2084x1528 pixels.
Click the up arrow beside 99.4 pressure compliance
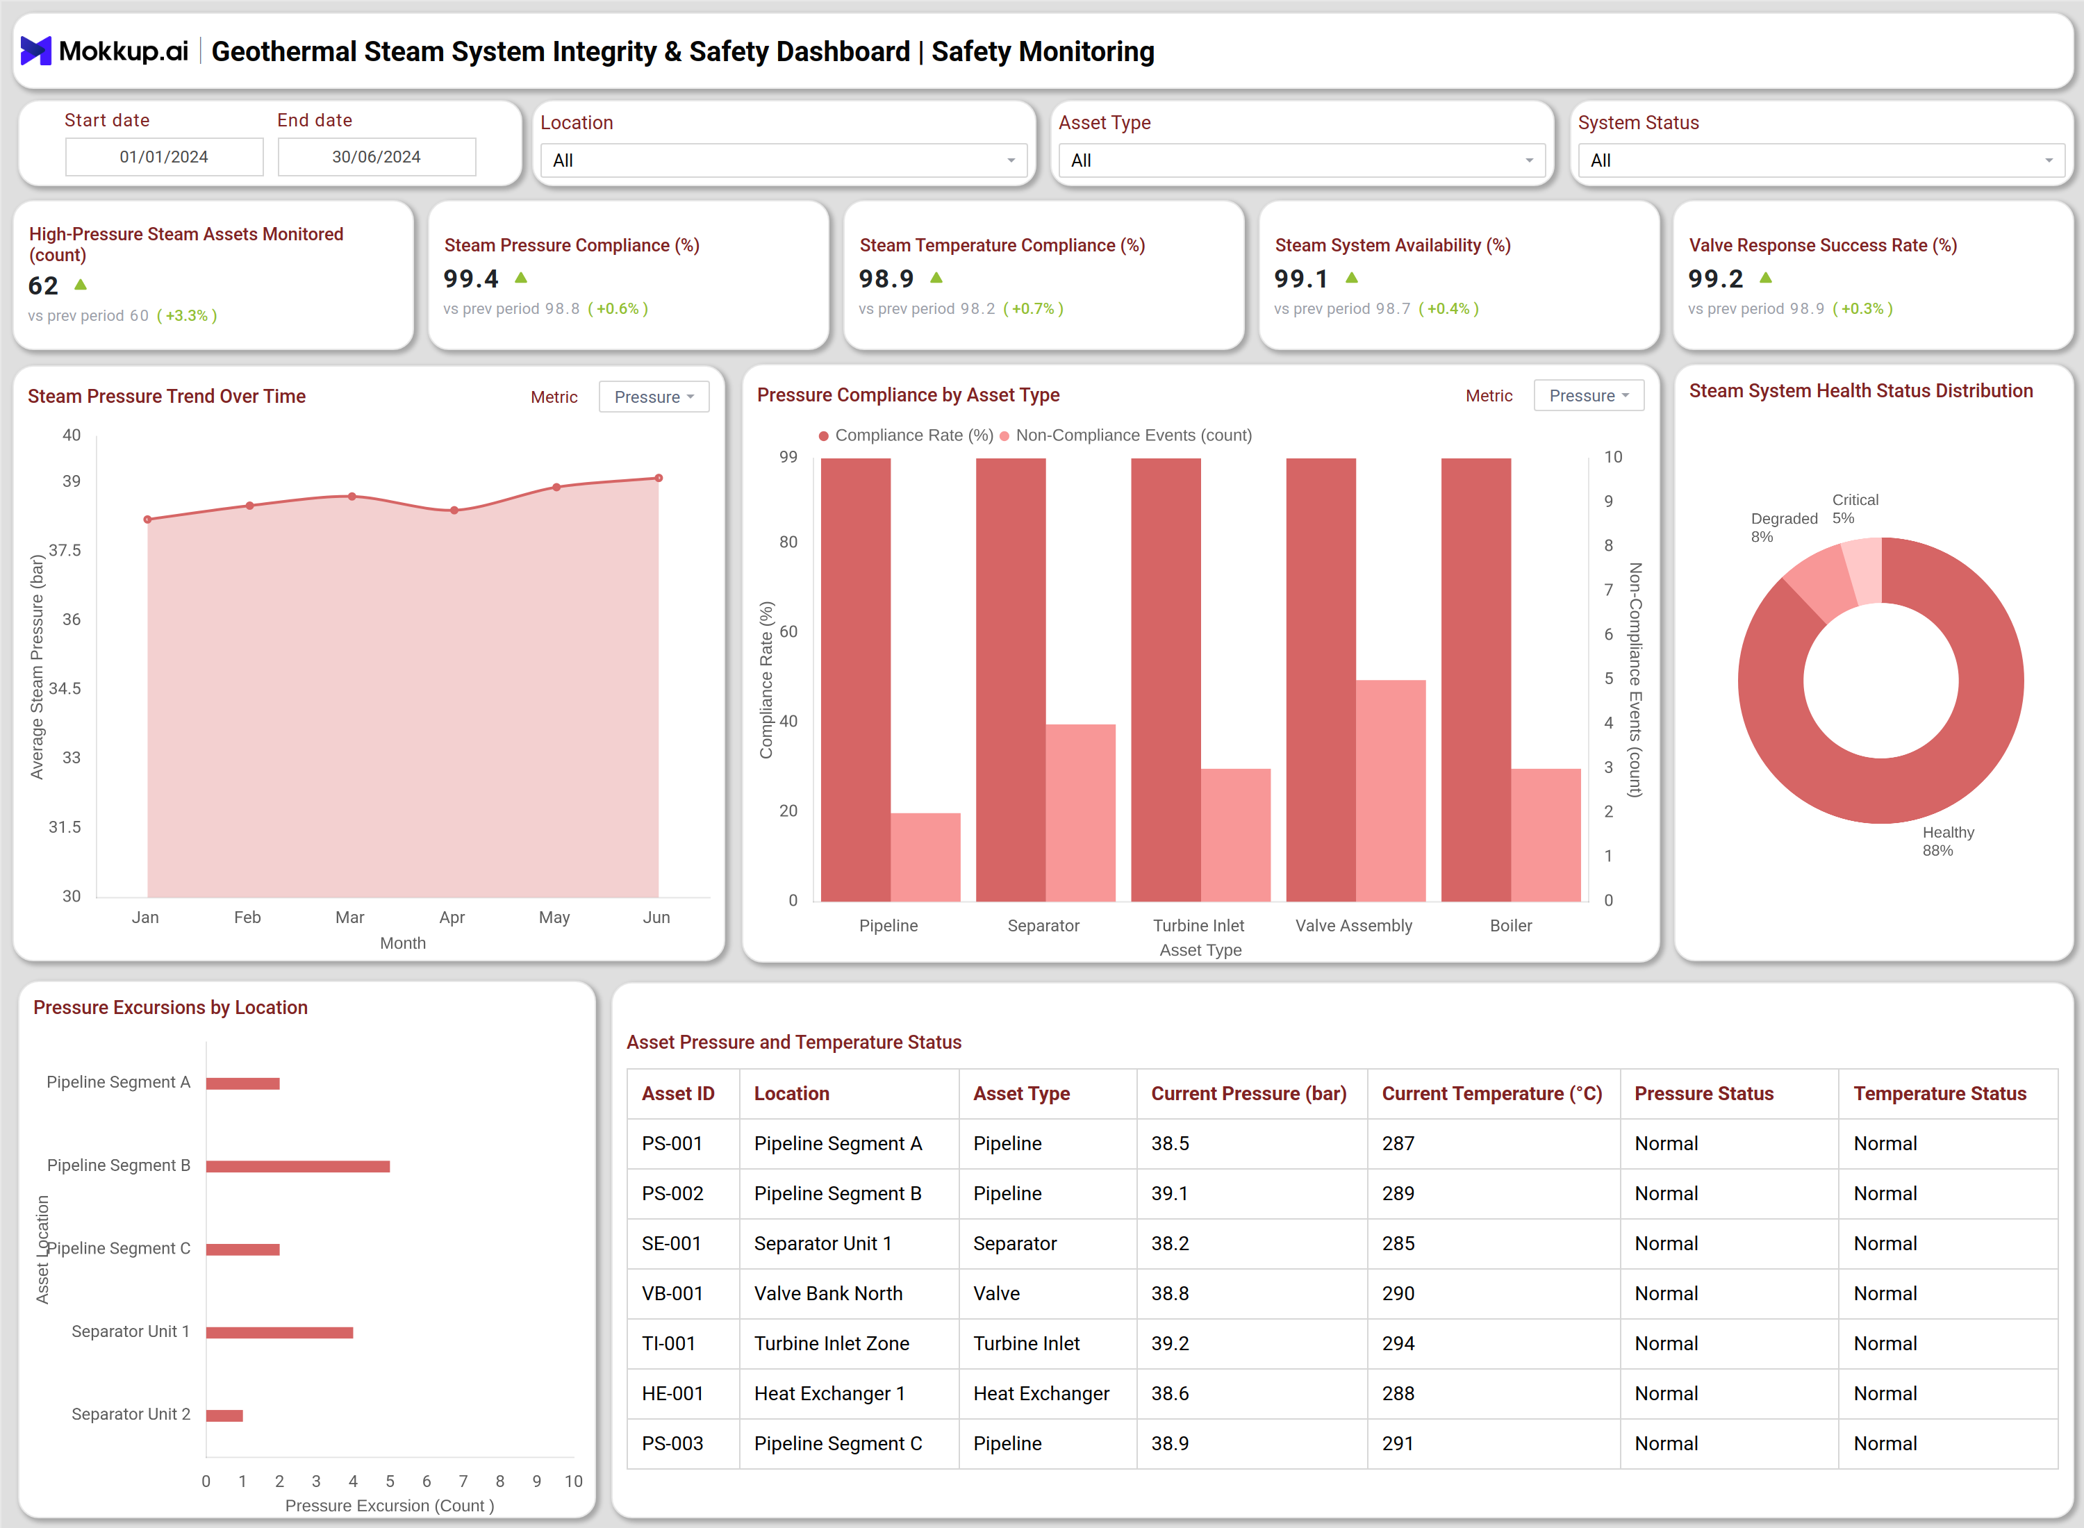click(521, 278)
